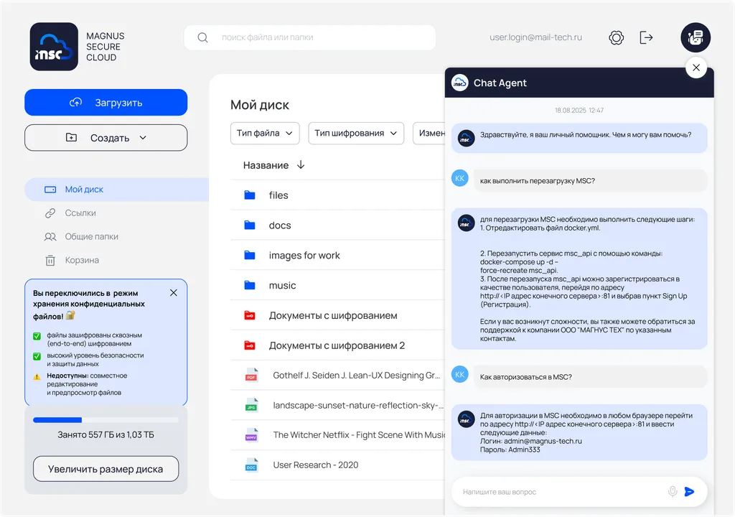Viewport: 735px width, 517px height.
Task: Click the PDF icon of Gothelf Lean-UX file
Action: click(251, 375)
